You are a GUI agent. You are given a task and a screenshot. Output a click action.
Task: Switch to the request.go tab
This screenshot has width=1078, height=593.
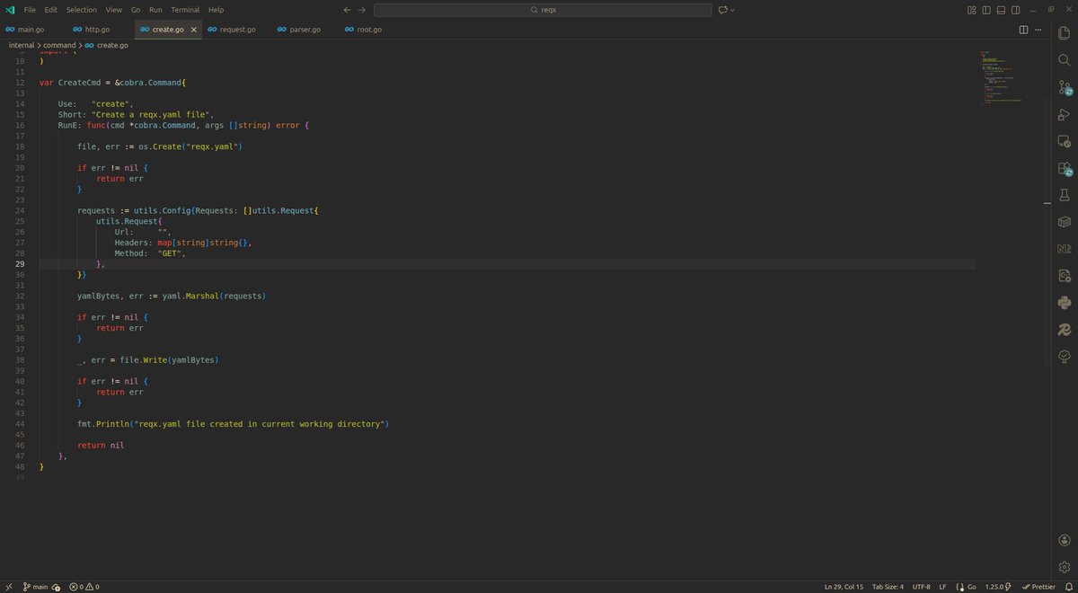click(x=237, y=30)
